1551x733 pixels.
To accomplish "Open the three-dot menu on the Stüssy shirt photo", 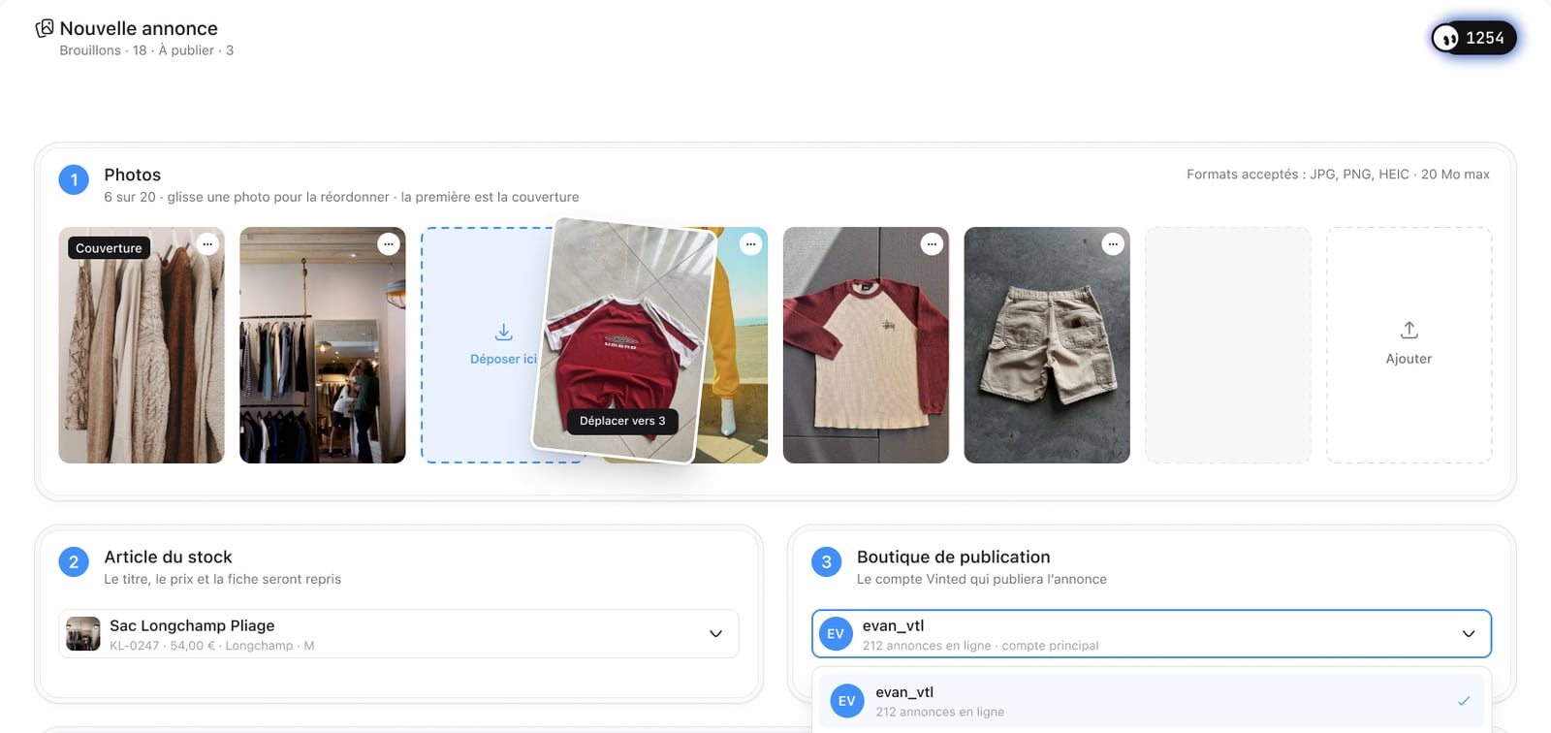I will pos(932,244).
